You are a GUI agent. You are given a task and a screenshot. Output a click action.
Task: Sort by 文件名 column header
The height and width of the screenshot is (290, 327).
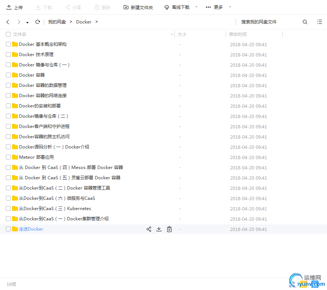pos(20,34)
